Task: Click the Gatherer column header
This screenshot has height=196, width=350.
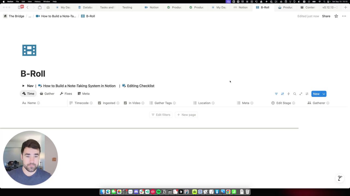Action: click(x=319, y=103)
